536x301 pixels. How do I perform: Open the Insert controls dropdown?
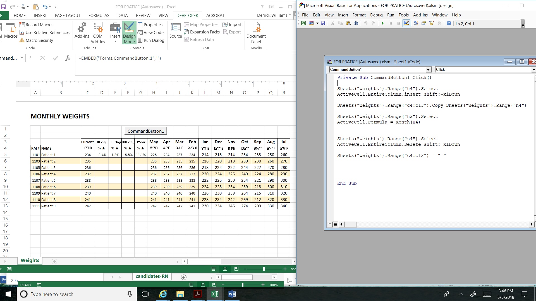tap(115, 42)
